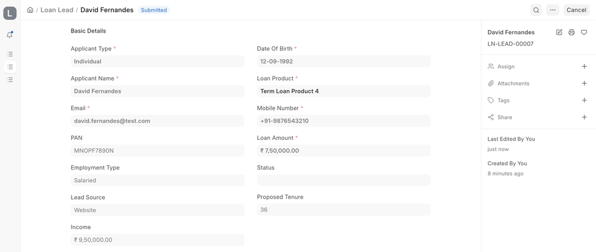Click the Applicant Name field

click(x=157, y=91)
